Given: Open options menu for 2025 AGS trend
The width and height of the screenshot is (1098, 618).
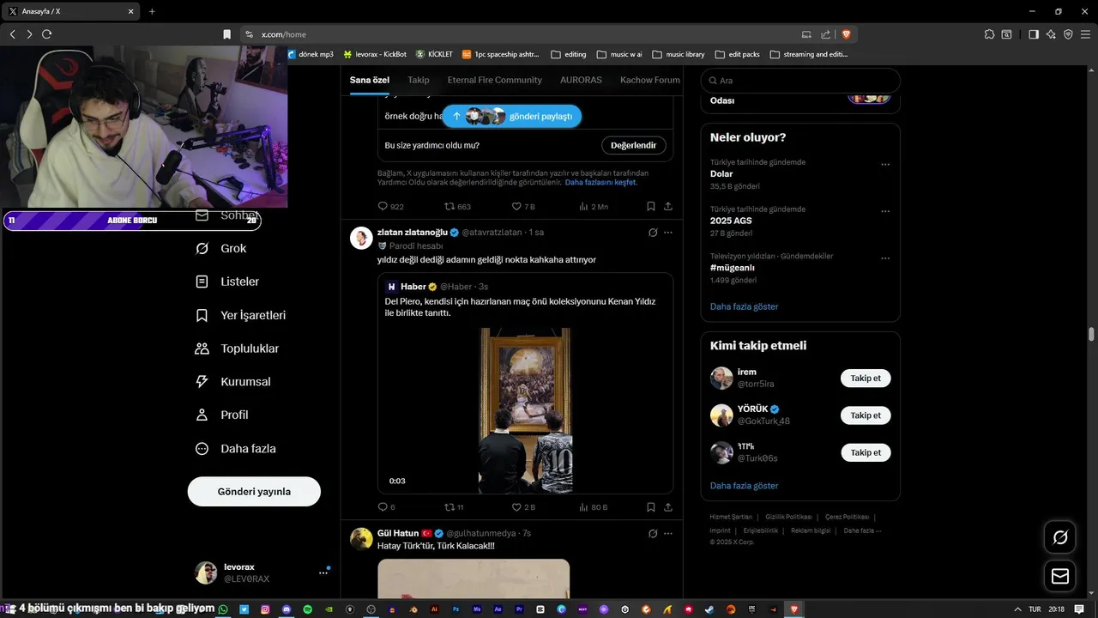Looking at the screenshot, I should (x=885, y=211).
